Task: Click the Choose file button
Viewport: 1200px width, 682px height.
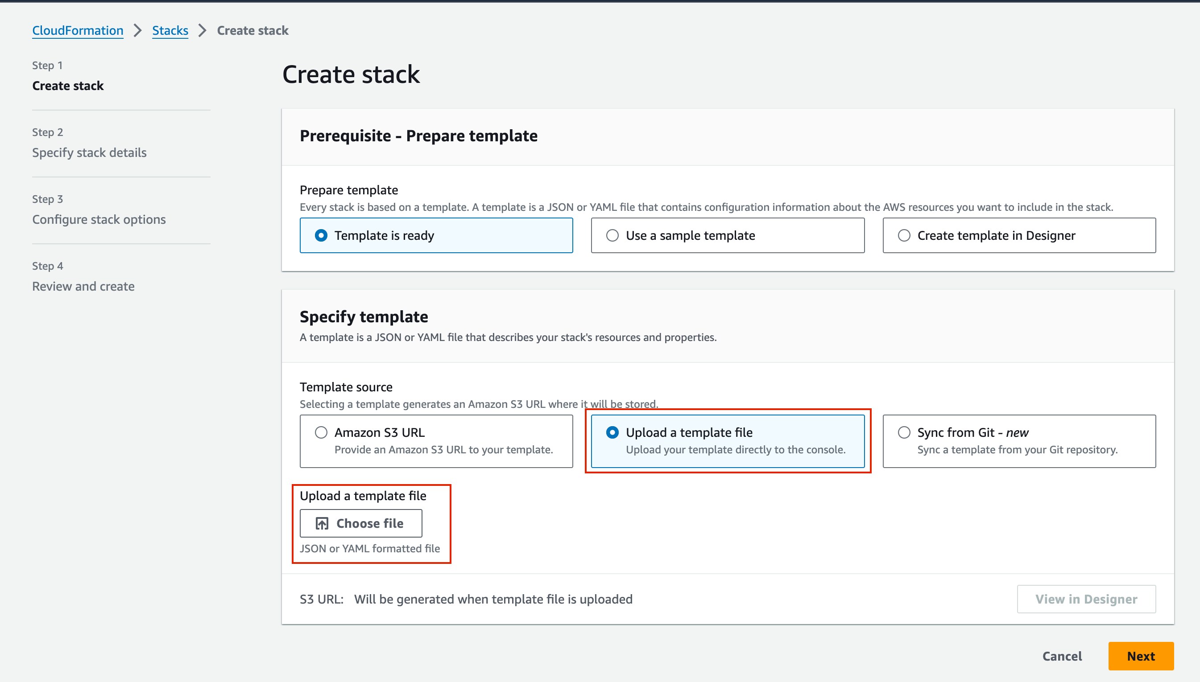Action: point(361,523)
